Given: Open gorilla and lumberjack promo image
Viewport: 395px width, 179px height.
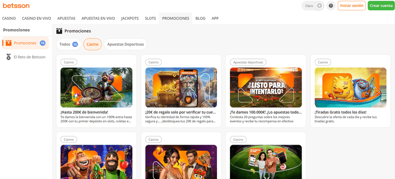Looking at the screenshot, I should [96, 162].
